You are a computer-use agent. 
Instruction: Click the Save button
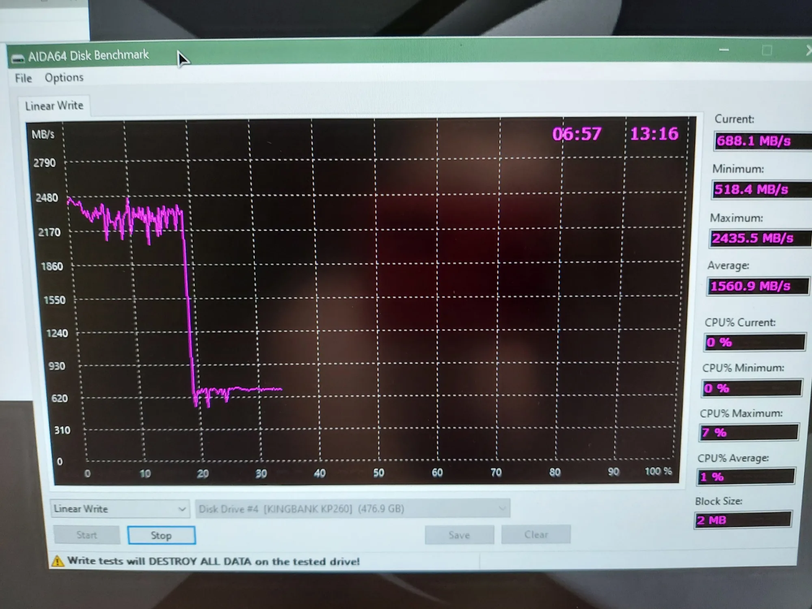(x=459, y=535)
